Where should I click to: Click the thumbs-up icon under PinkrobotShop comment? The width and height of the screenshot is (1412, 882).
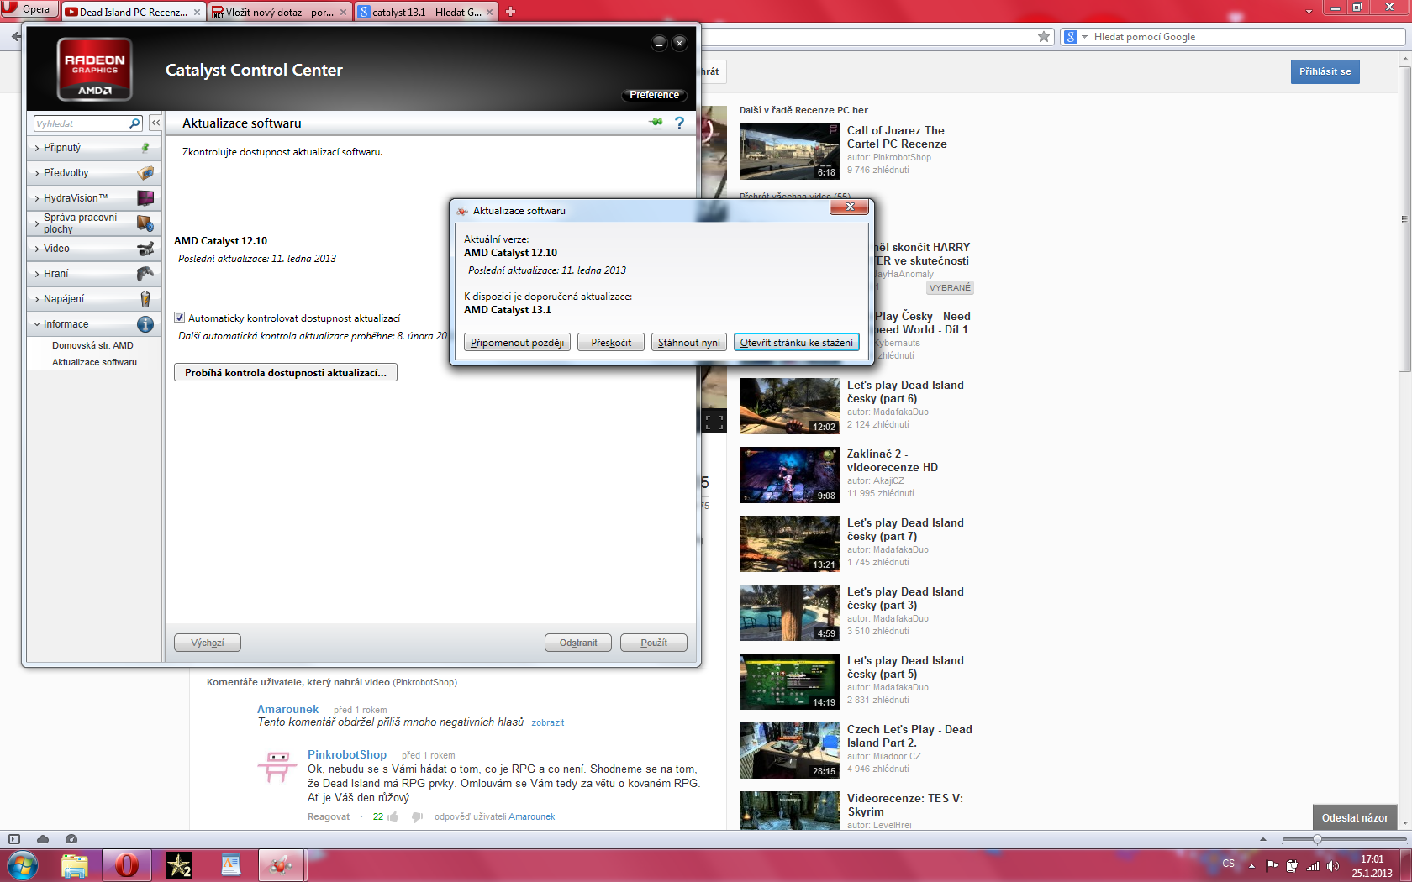point(393,816)
